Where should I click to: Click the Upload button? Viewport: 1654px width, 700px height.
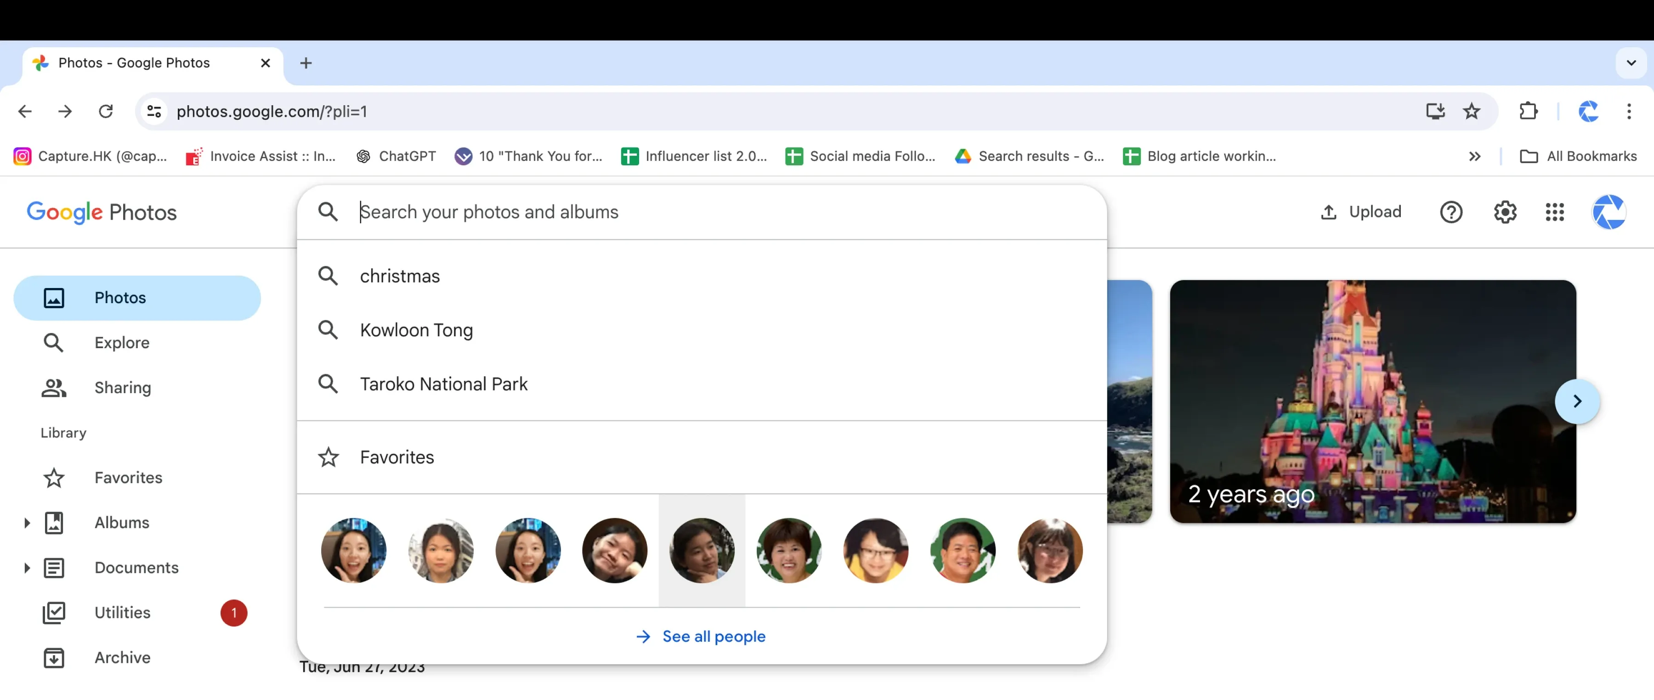click(x=1360, y=212)
